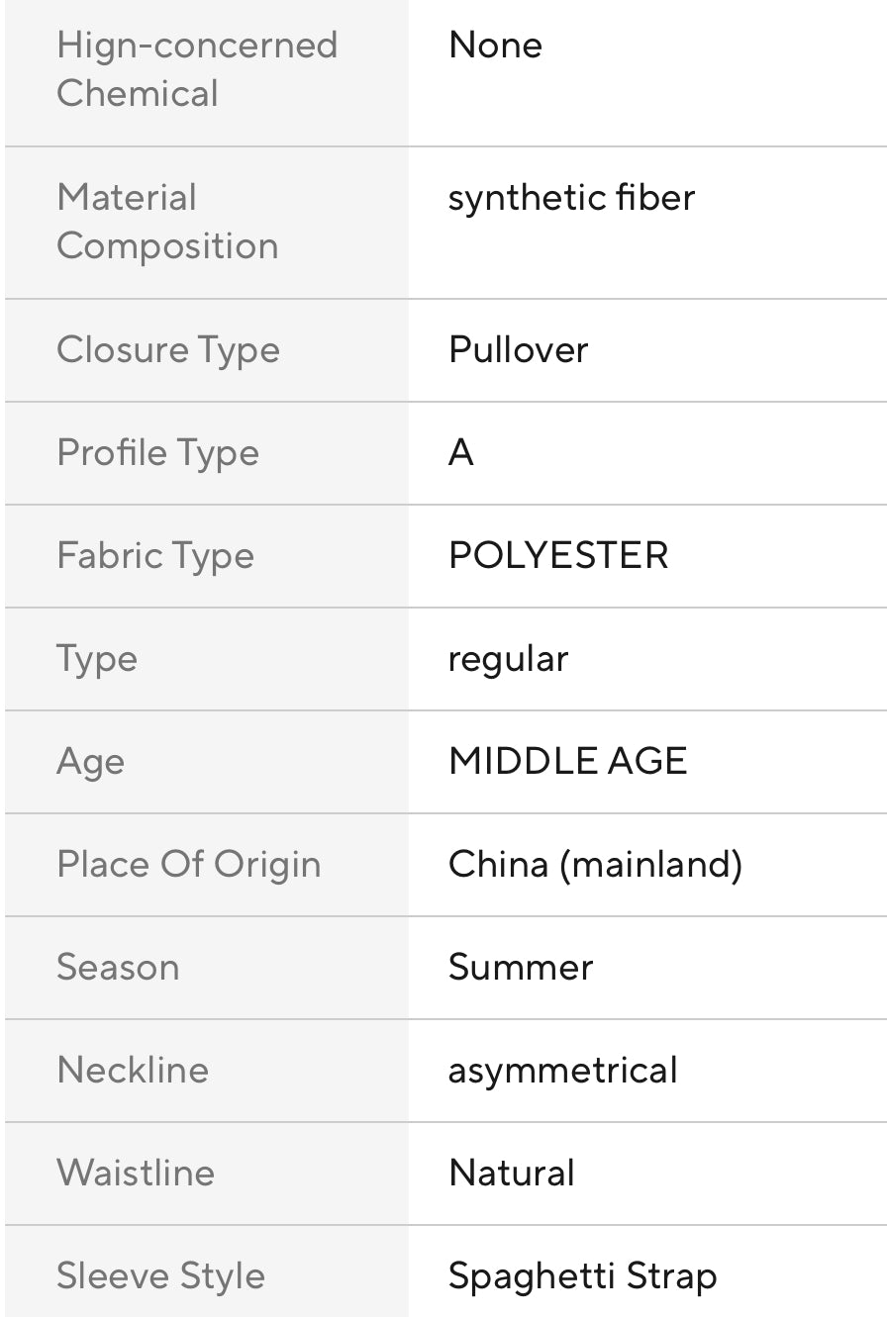Click the 'Profile Type' label

157,453
